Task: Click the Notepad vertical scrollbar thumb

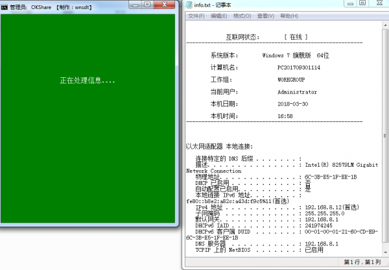Action: 385,136
